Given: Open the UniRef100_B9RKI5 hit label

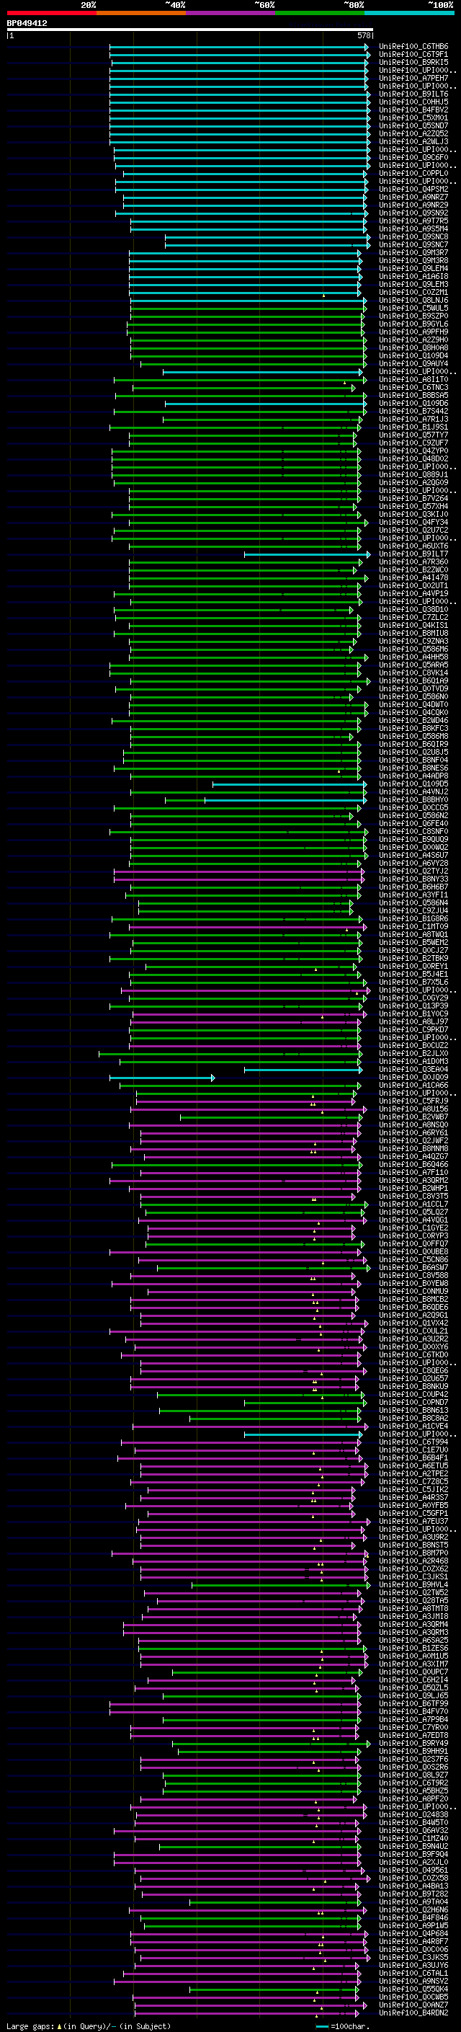Looking at the screenshot, I should (x=413, y=62).
